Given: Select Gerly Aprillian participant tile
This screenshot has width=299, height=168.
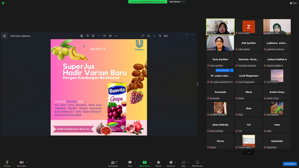Looking at the screenshot, I should pyautogui.click(x=220, y=59).
